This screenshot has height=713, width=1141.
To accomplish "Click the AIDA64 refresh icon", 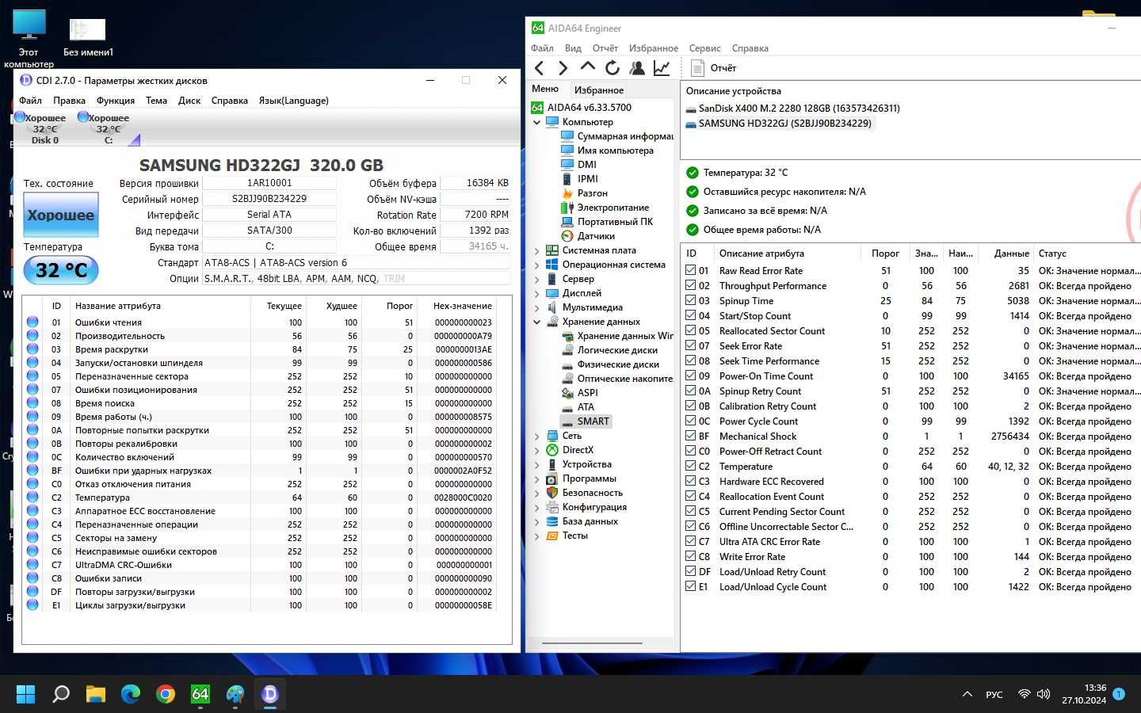I will click(612, 68).
